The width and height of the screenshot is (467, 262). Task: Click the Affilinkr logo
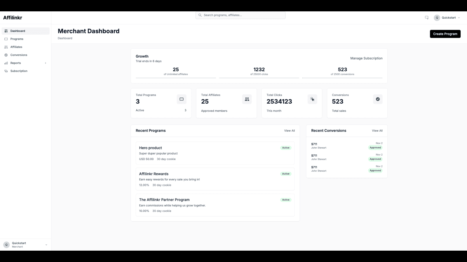pos(13,17)
